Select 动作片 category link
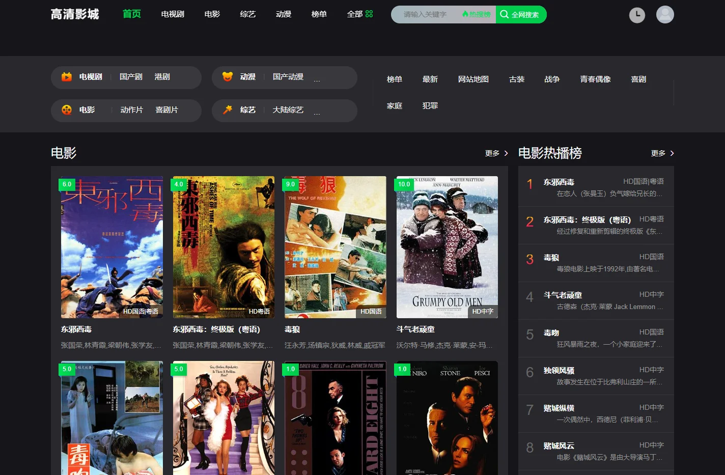This screenshot has height=475, width=725. tap(131, 110)
